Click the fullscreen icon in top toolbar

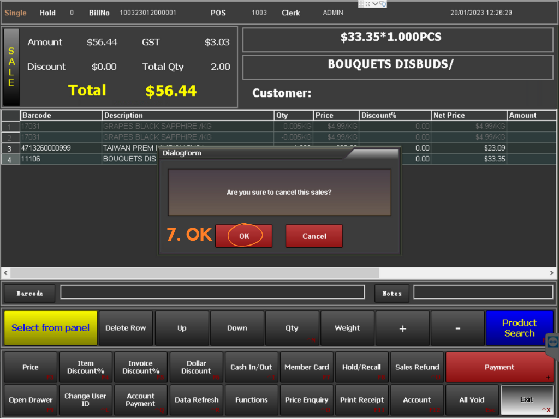click(368, 4)
